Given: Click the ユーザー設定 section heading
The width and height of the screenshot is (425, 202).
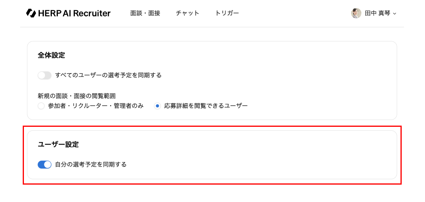Looking at the screenshot, I should click(58, 144).
